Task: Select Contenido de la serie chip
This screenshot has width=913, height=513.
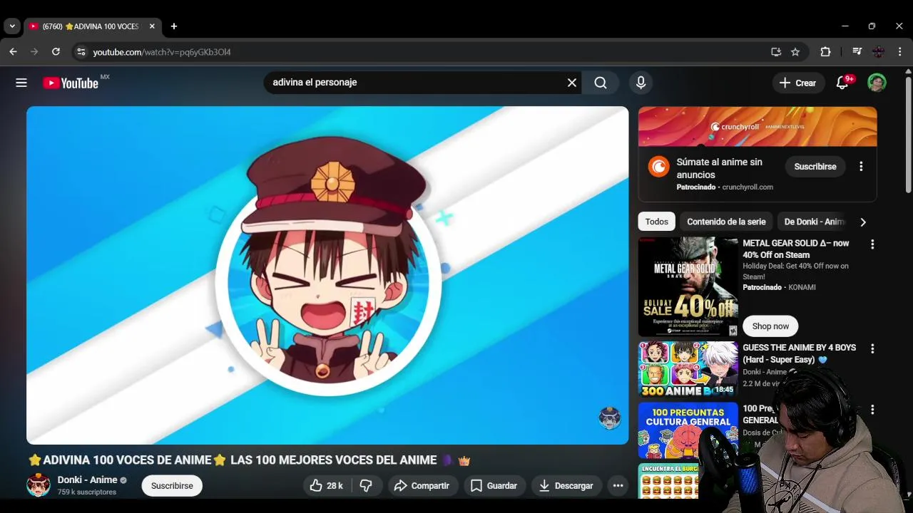Action: [726, 222]
